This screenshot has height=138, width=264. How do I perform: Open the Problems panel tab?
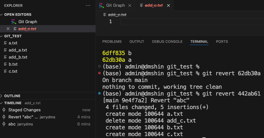pos(112,41)
